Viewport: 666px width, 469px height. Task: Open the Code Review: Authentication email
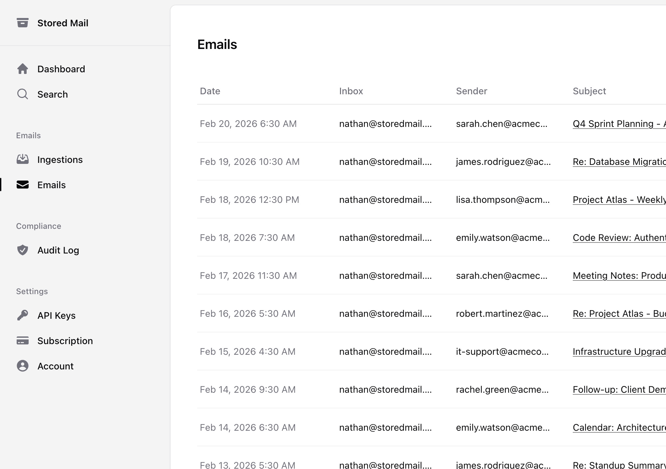619,237
